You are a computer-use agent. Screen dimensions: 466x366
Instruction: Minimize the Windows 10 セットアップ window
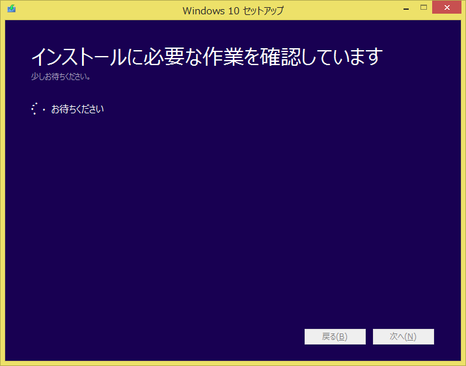(406, 8)
